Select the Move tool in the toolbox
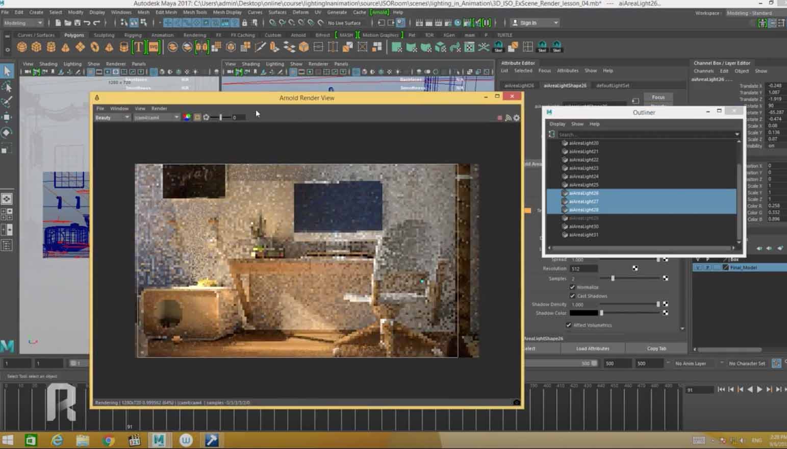This screenshot has height=449, width=787. pos(7,117)
